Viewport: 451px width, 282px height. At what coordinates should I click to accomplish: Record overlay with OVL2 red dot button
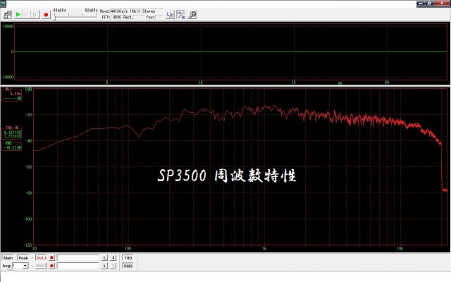coord(51,266)
